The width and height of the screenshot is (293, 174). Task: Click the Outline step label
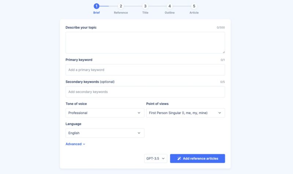pyautogui.click(x=170, y=13)
